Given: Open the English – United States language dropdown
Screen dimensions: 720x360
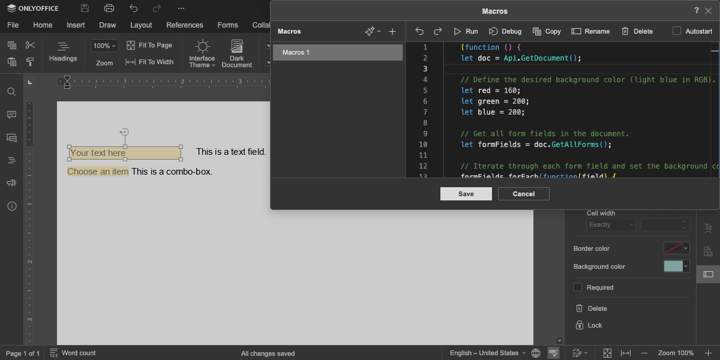Looking at the screenshot, I should click(488, 353).
